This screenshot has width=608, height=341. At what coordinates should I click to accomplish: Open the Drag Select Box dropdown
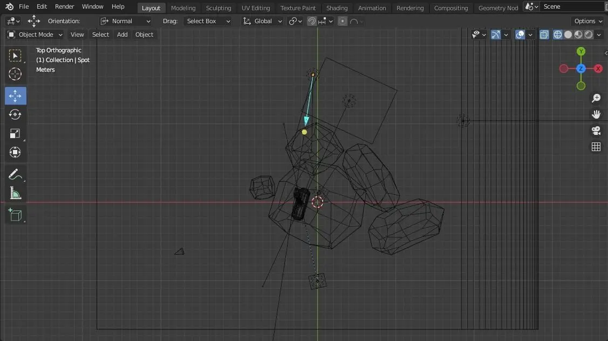click(x=208, y=21)
